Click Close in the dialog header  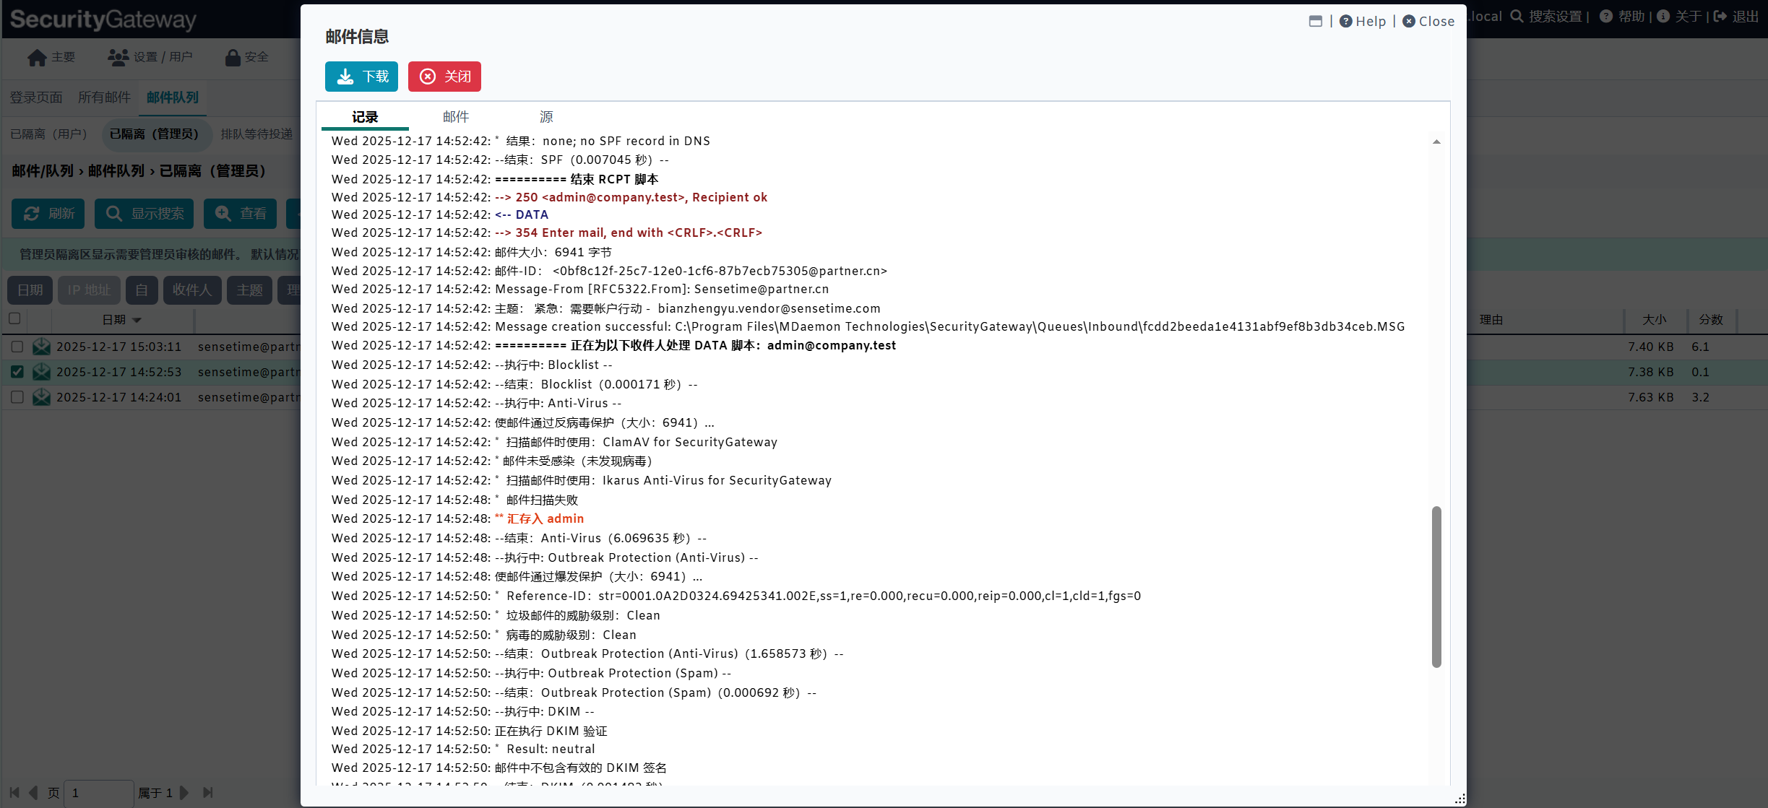[1428, 21]
